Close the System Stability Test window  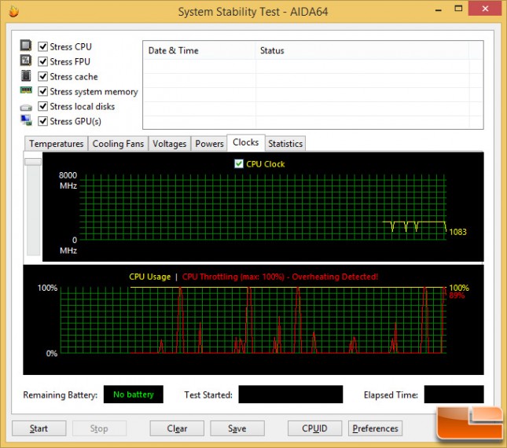[x=485, y=9]
